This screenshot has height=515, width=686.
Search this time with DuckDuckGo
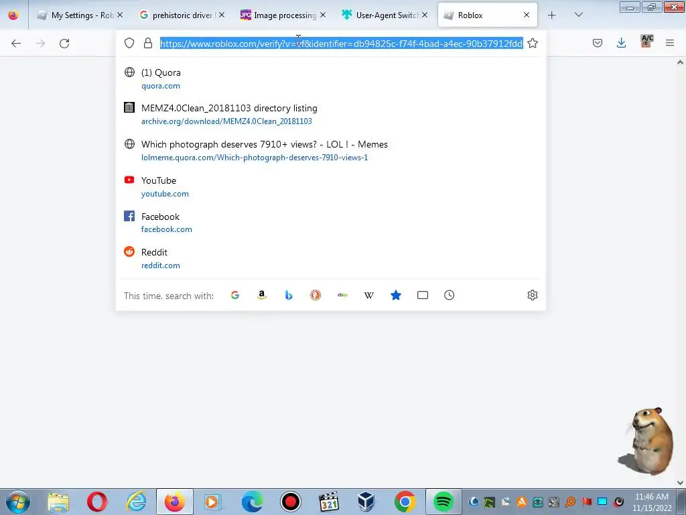point(316,295)
